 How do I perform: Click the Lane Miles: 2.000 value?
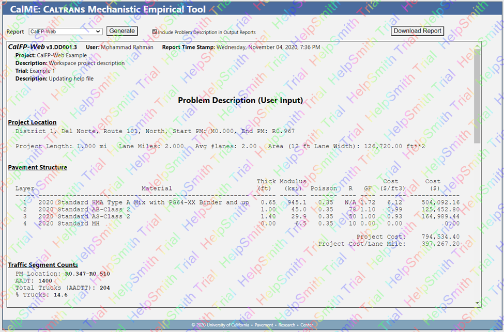(151, 146)
